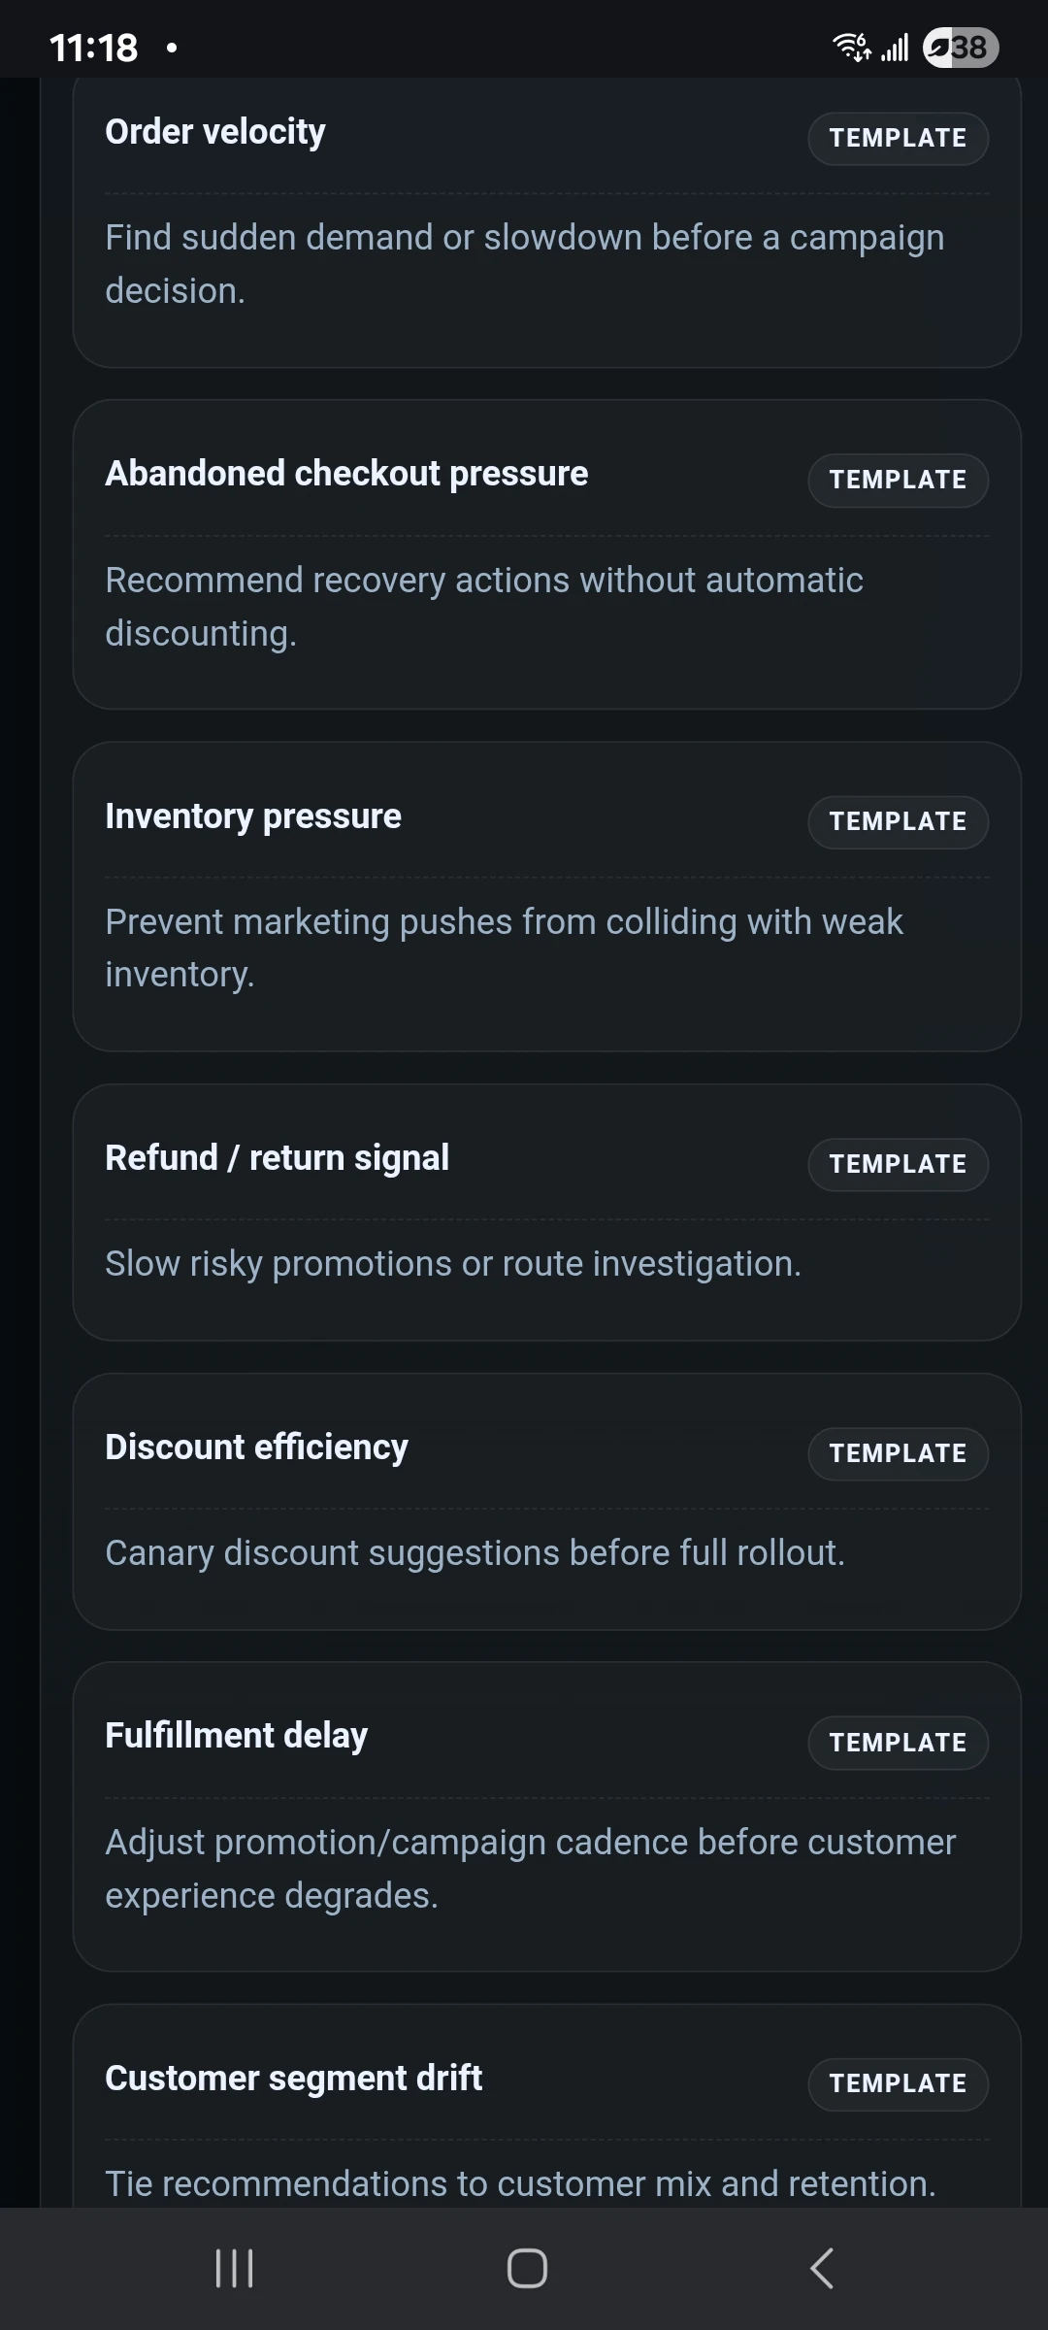Image resolution: width=1048 pixels, height=2330 pixels.
Task: Select the Discount efficiency card
Action: (x=256, y=1447)
